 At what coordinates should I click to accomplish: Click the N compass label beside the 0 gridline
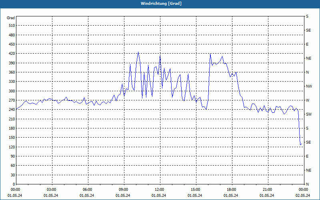click(x=307, y=184)
